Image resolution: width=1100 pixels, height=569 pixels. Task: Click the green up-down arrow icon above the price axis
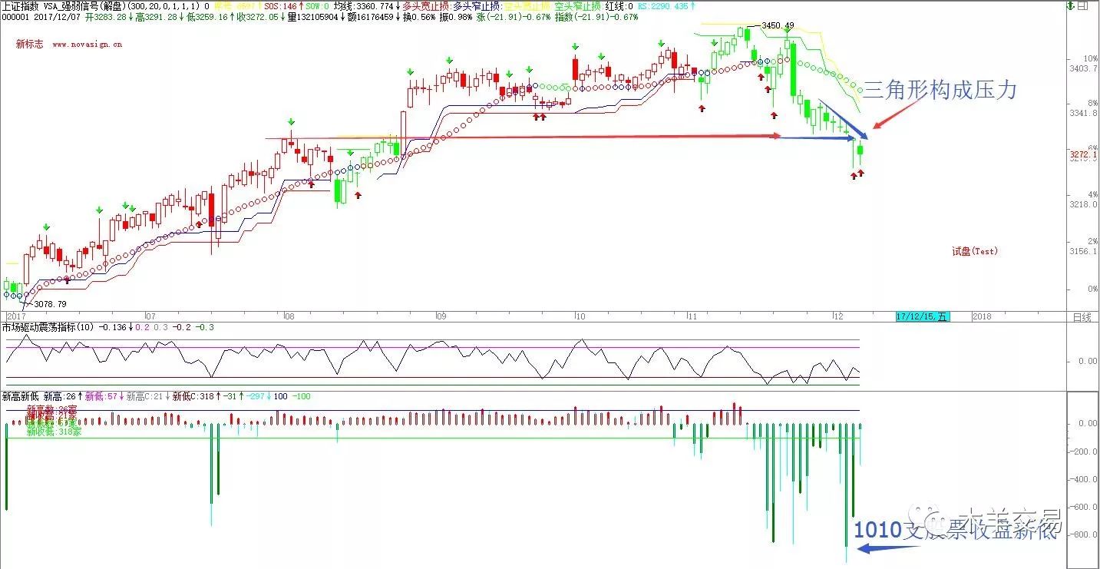point(1070,5)
